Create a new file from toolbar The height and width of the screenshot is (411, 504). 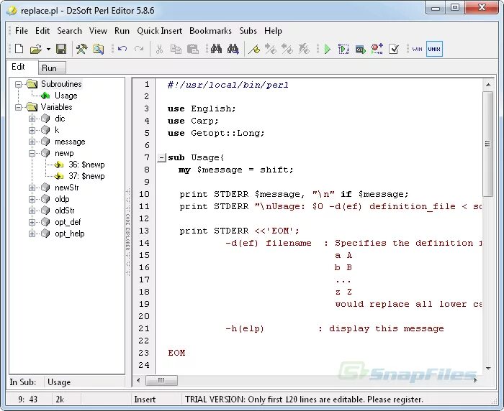coord(19,49)
